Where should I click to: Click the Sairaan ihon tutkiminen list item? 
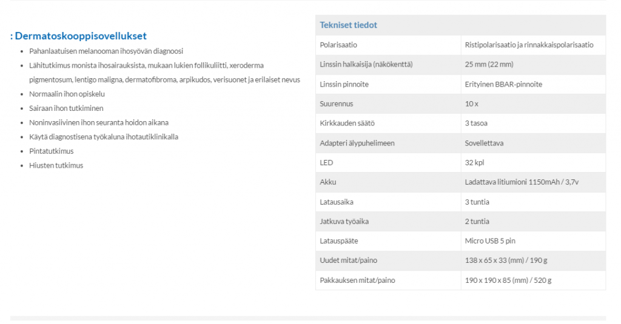[x=66, y=108]
